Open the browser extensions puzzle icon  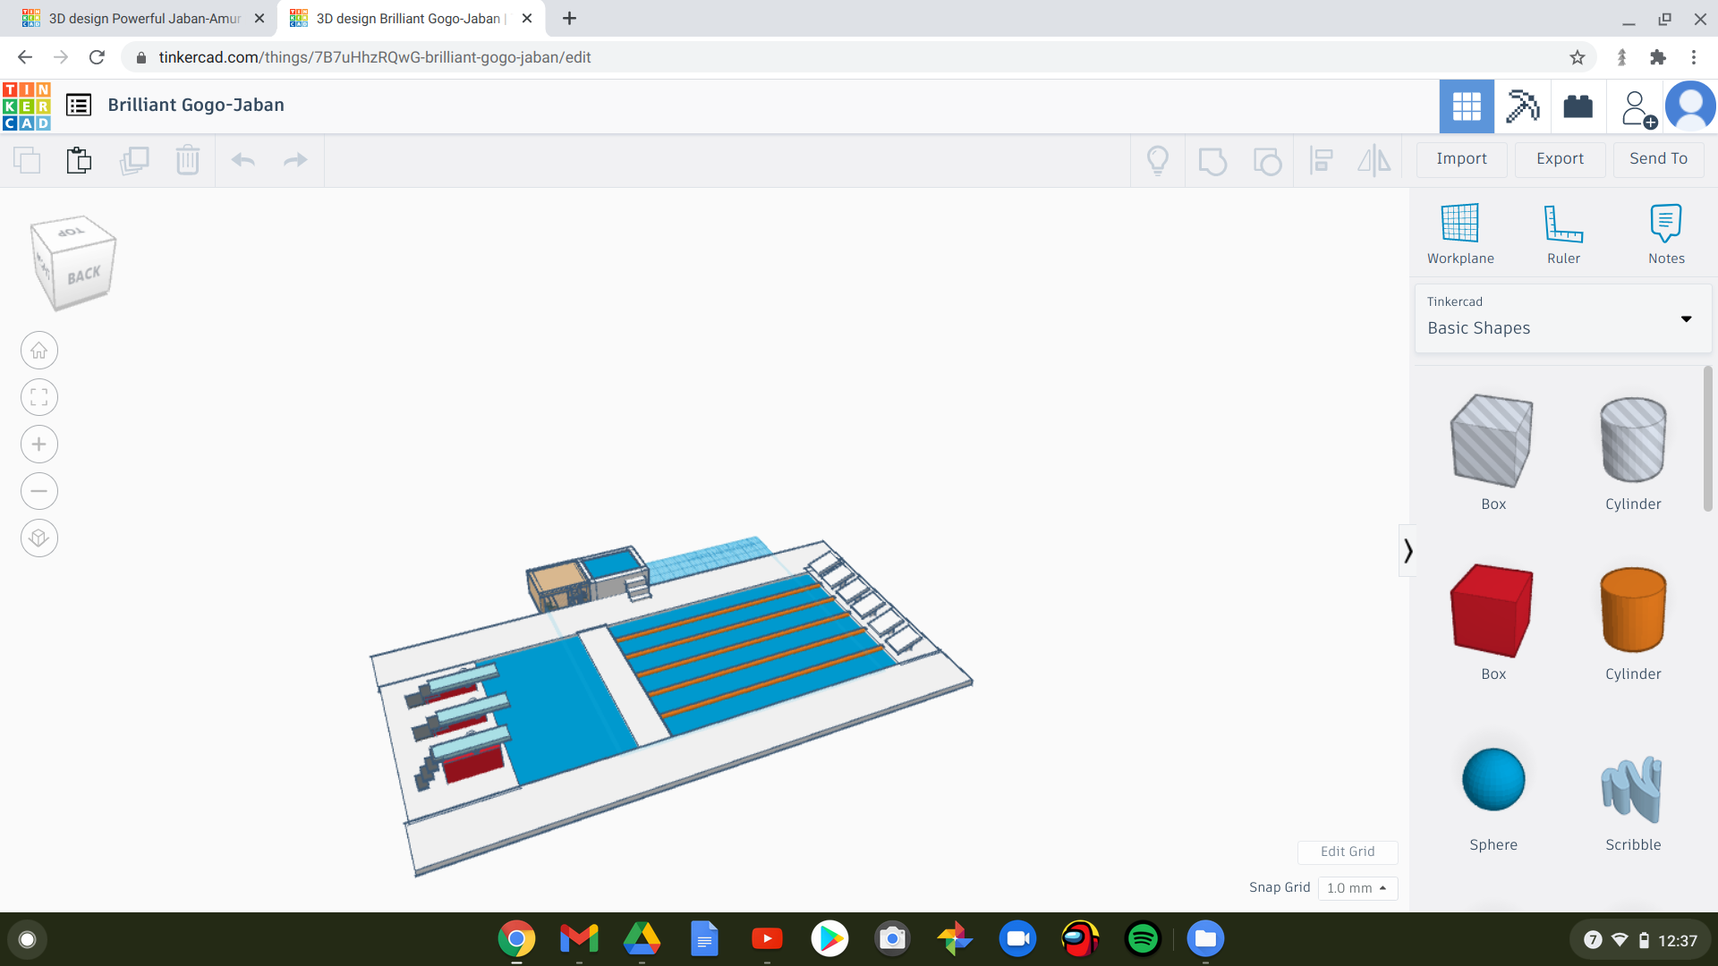1658,57
